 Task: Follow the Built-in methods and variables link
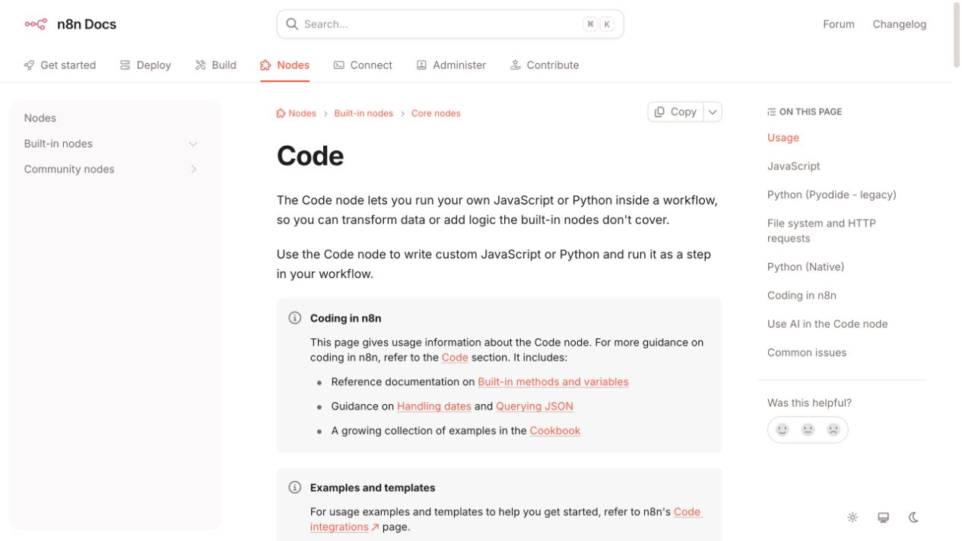(553, 381)
